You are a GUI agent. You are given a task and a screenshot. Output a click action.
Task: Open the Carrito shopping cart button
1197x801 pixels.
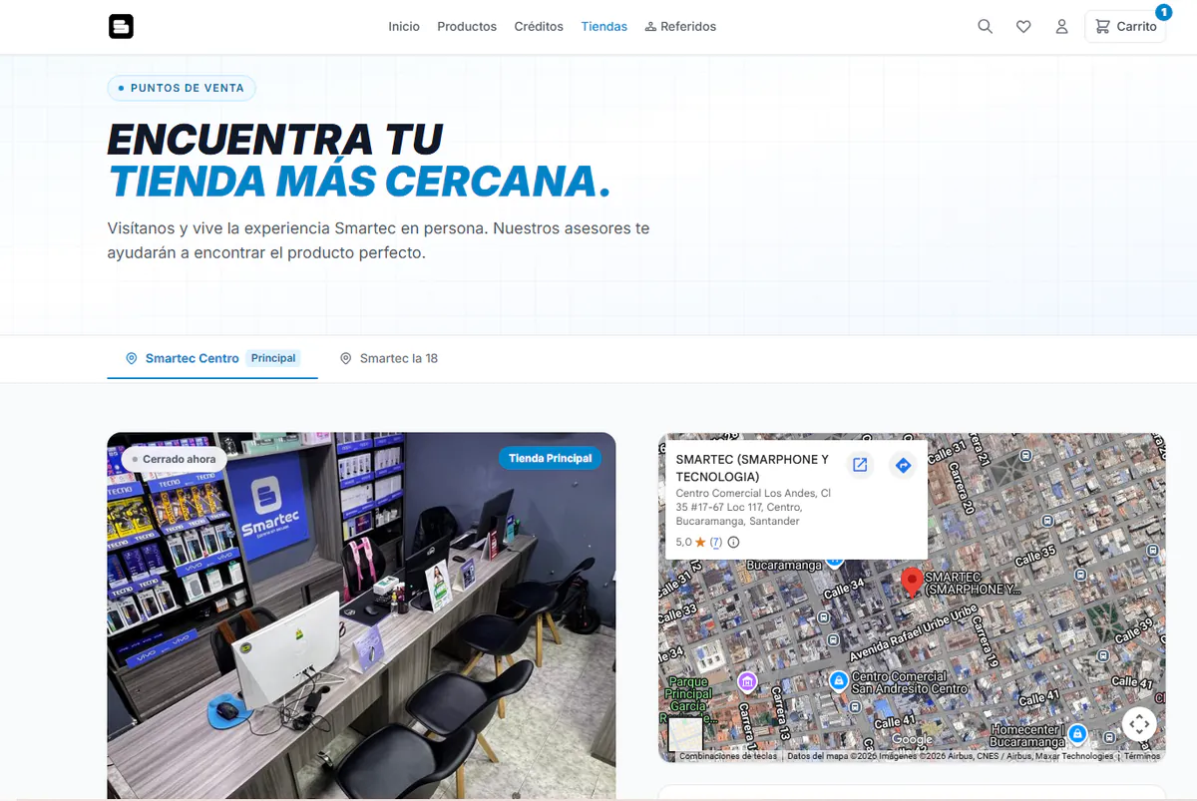click(1125, 27)
